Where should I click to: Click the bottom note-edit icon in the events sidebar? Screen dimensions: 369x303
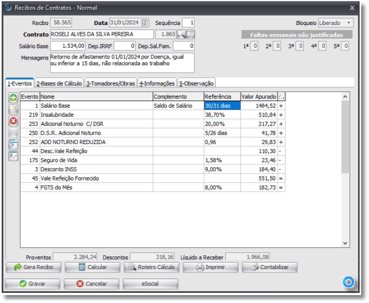tap(14, 156)
